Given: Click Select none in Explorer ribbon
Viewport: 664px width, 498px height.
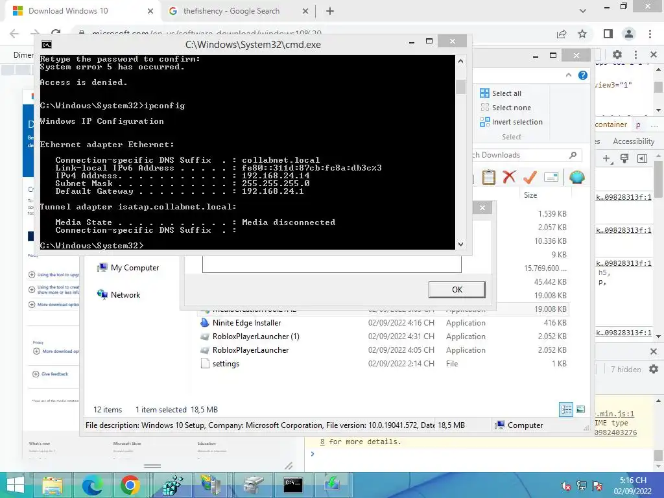Looking at the screenshot, I should pos(505,108).
